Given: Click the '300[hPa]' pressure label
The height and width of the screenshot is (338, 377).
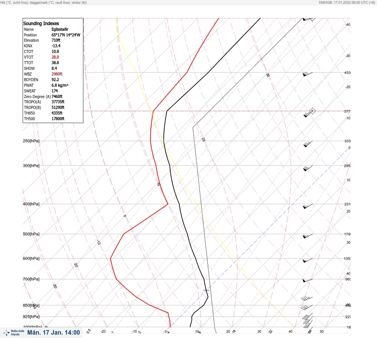Looking at the screenshot, I should coord(31,166).
